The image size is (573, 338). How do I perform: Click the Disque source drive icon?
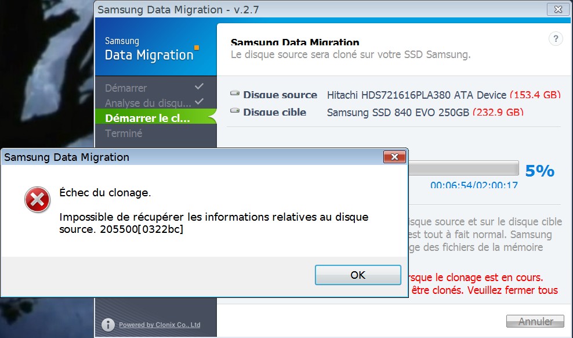235,94
